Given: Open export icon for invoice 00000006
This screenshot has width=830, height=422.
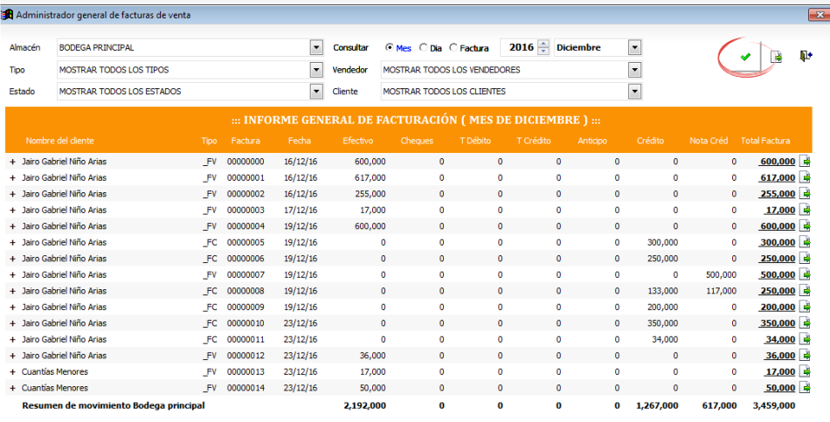Looking at the screenshot, I should click(806, 259).
